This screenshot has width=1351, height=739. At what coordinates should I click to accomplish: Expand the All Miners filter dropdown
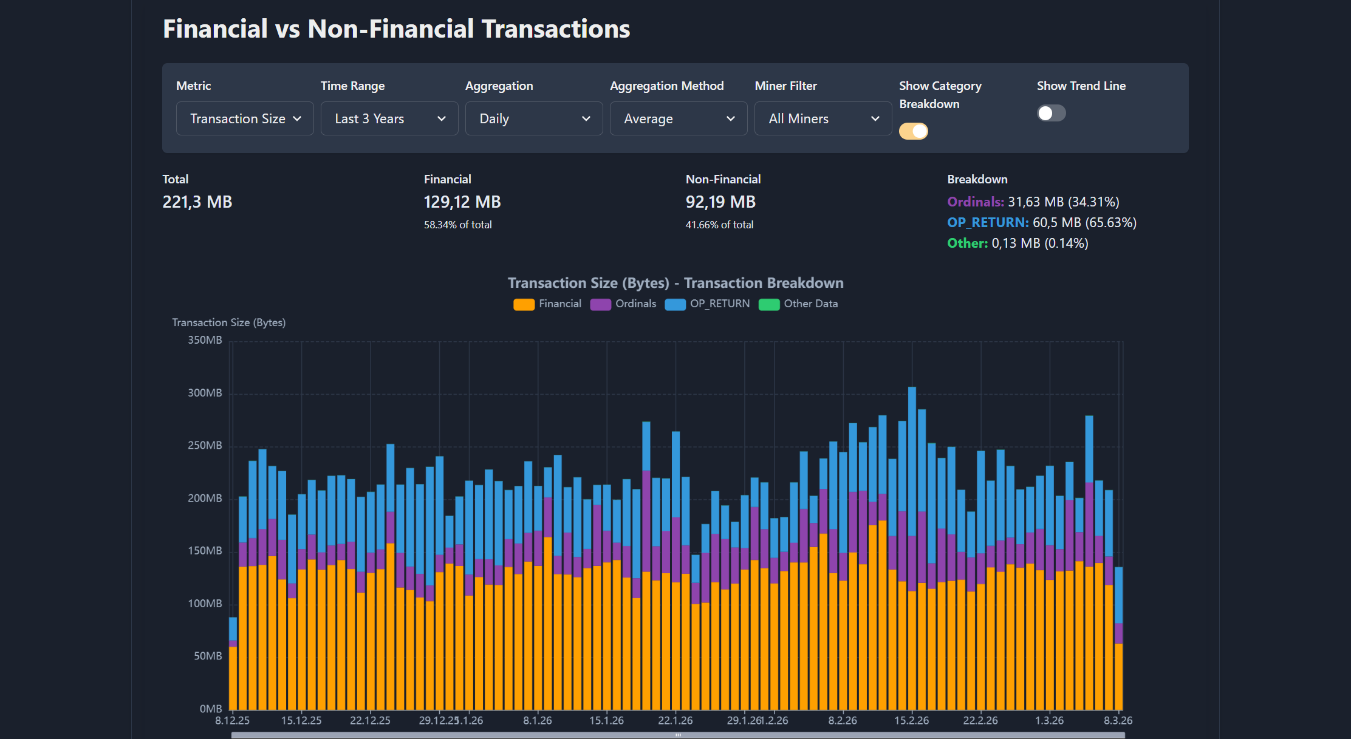click(823, 118)
